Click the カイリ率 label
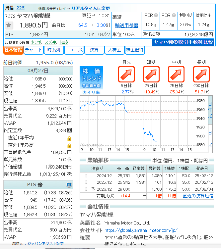This screenshot has height=249, width=221. pos(91,92)
